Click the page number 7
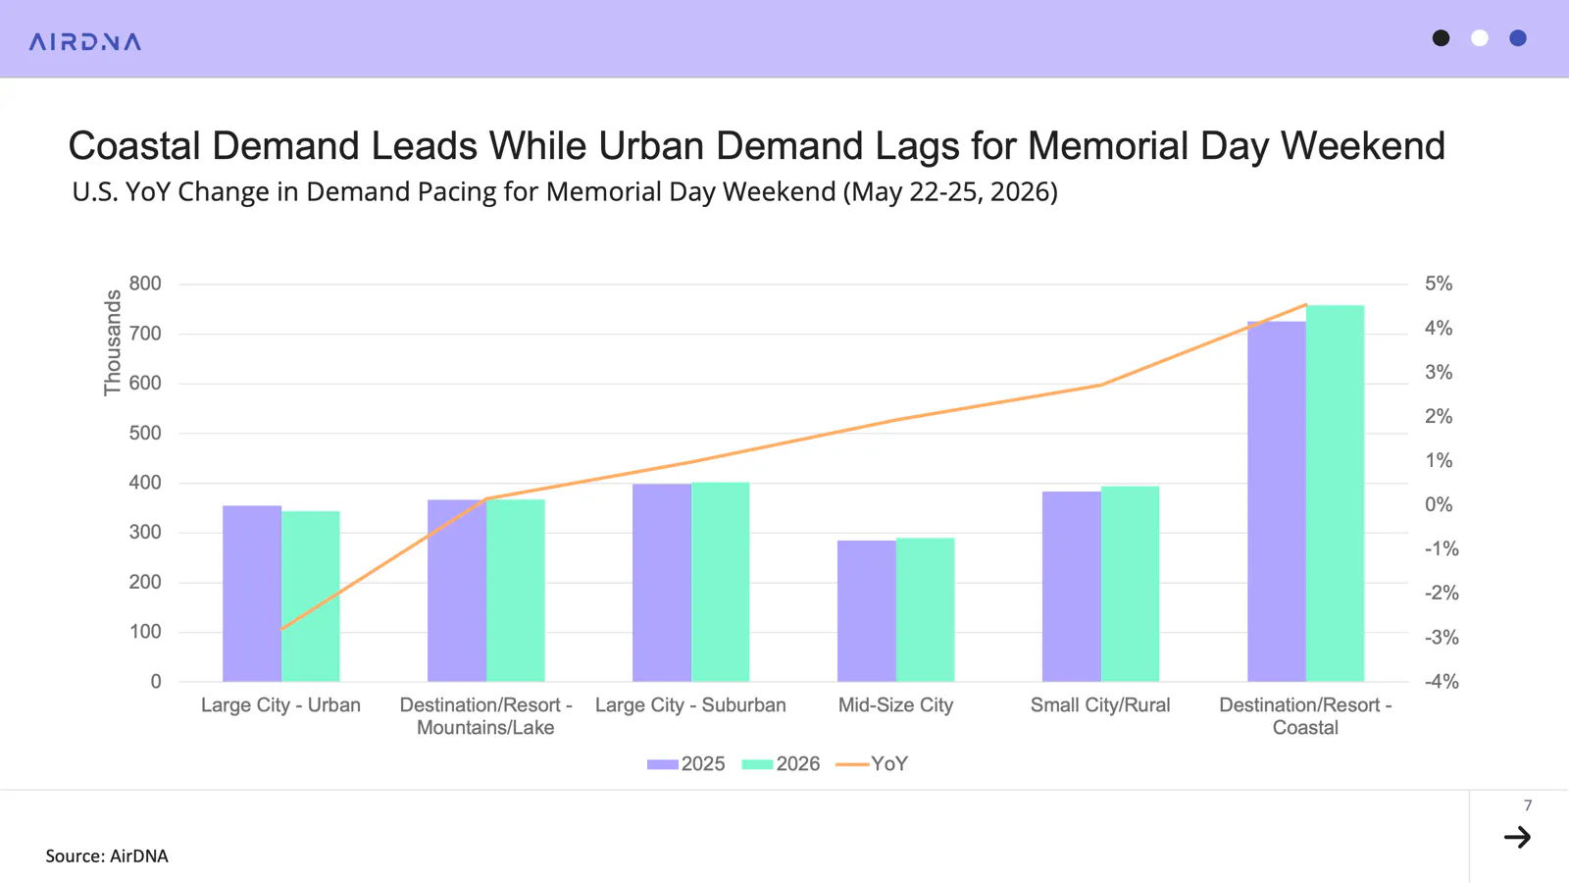Viewport: 1569px width, 883px height. tap(1528, 805)
